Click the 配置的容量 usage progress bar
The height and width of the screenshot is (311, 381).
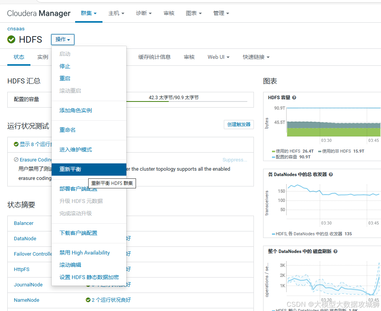click(x=186, y=101)
